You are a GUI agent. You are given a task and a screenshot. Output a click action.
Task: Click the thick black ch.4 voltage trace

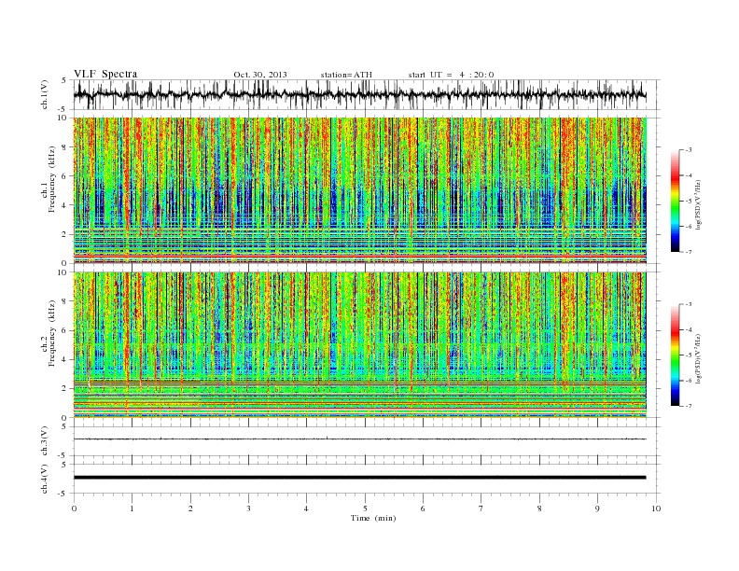tap(359, 478)
